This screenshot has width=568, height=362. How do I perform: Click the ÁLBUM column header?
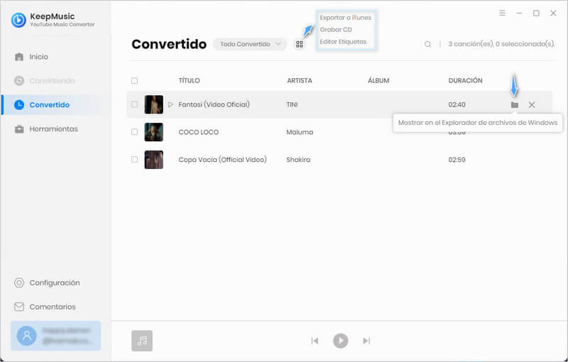tap(378, 81)
